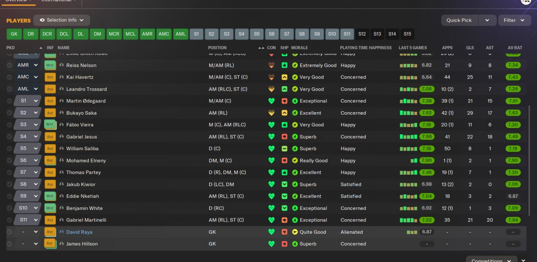This screenshot has width=537, height=262.
Task: Tick the selection circle for Thomas Partey
Action: click(10, 173)
